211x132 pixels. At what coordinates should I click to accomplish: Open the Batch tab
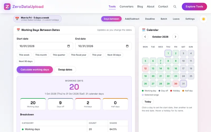(164, 19)
